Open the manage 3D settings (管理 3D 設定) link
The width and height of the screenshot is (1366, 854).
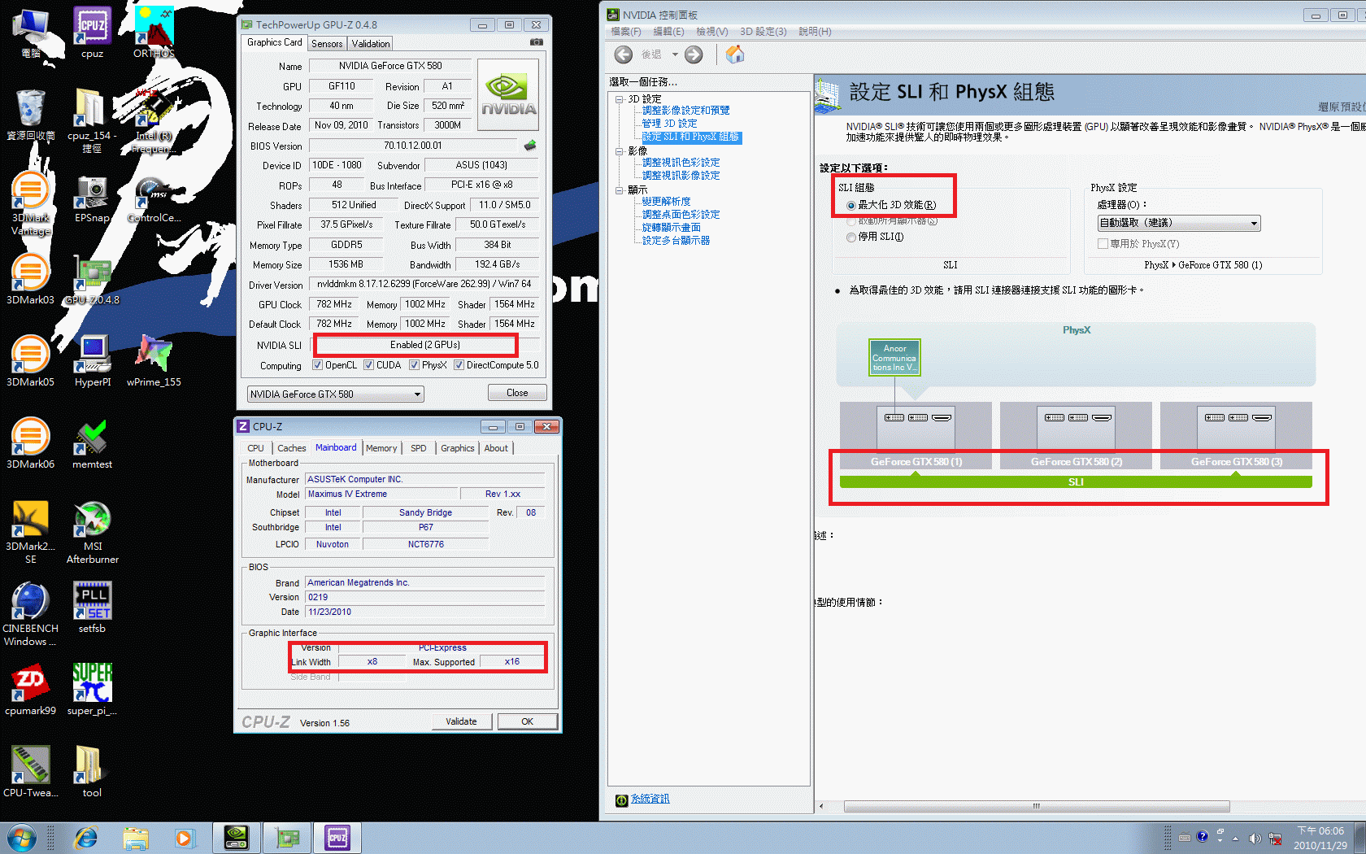(x=669, y=124)
